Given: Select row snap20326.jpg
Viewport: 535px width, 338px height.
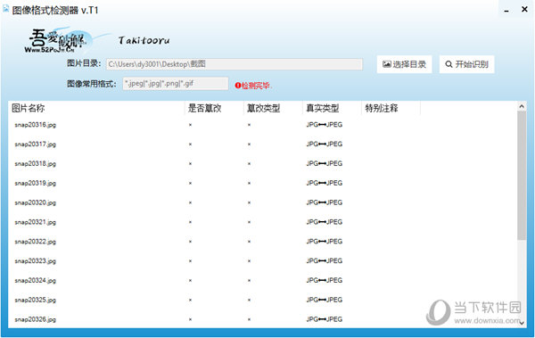Looking at the screenshot, I should click(263, 319).
